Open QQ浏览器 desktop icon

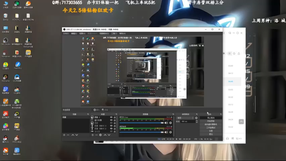point(17,78)
